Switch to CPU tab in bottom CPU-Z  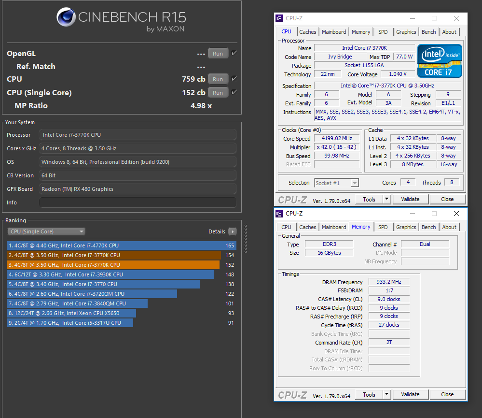(x=286, y=227)
